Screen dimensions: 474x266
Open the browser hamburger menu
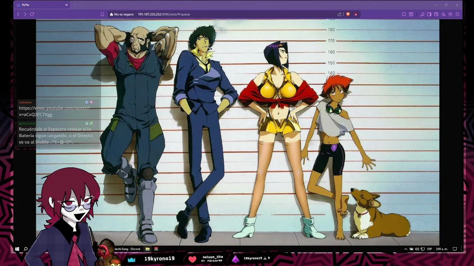(457, 14)
